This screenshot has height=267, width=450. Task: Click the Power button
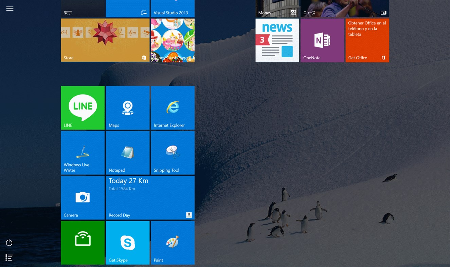tap(9, 242)
